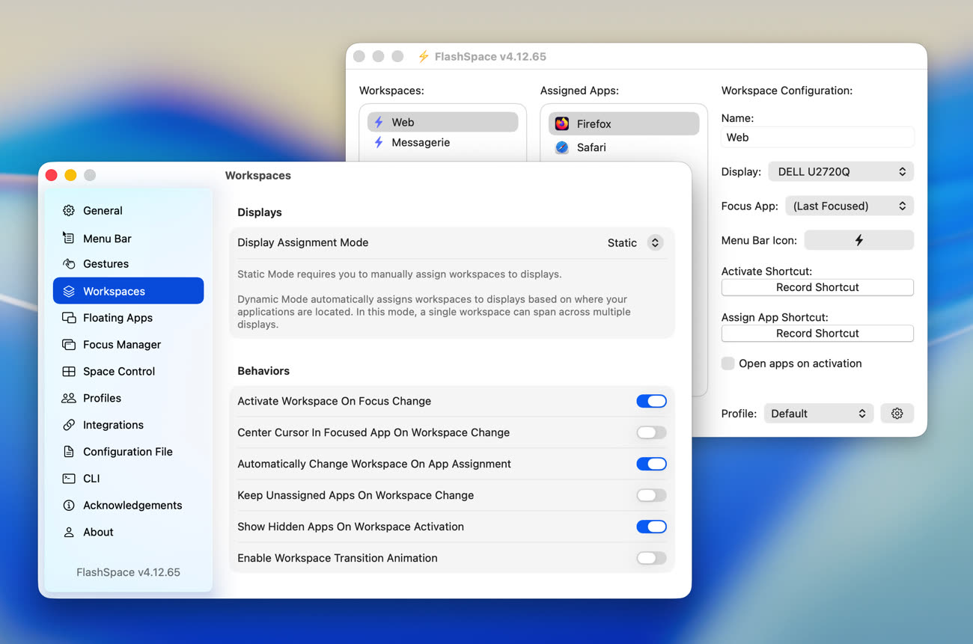This screenshot has height=644, width=973.
Task: Open Space Control grid icon in sidebar
Action: 69,372
